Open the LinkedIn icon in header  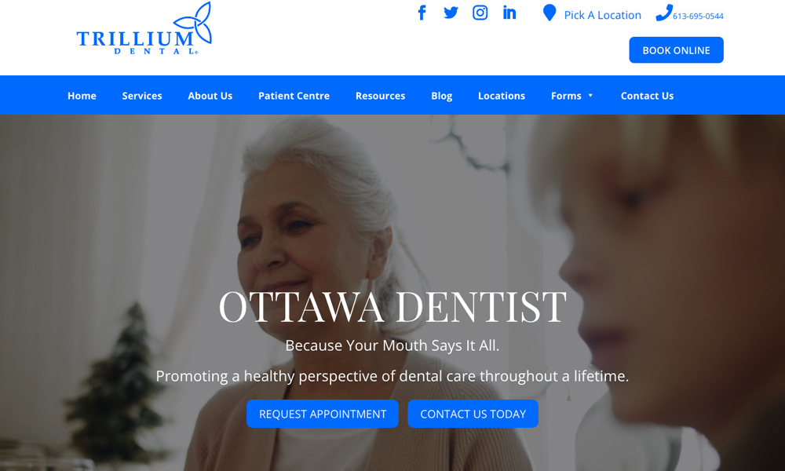tap(509, 13)
